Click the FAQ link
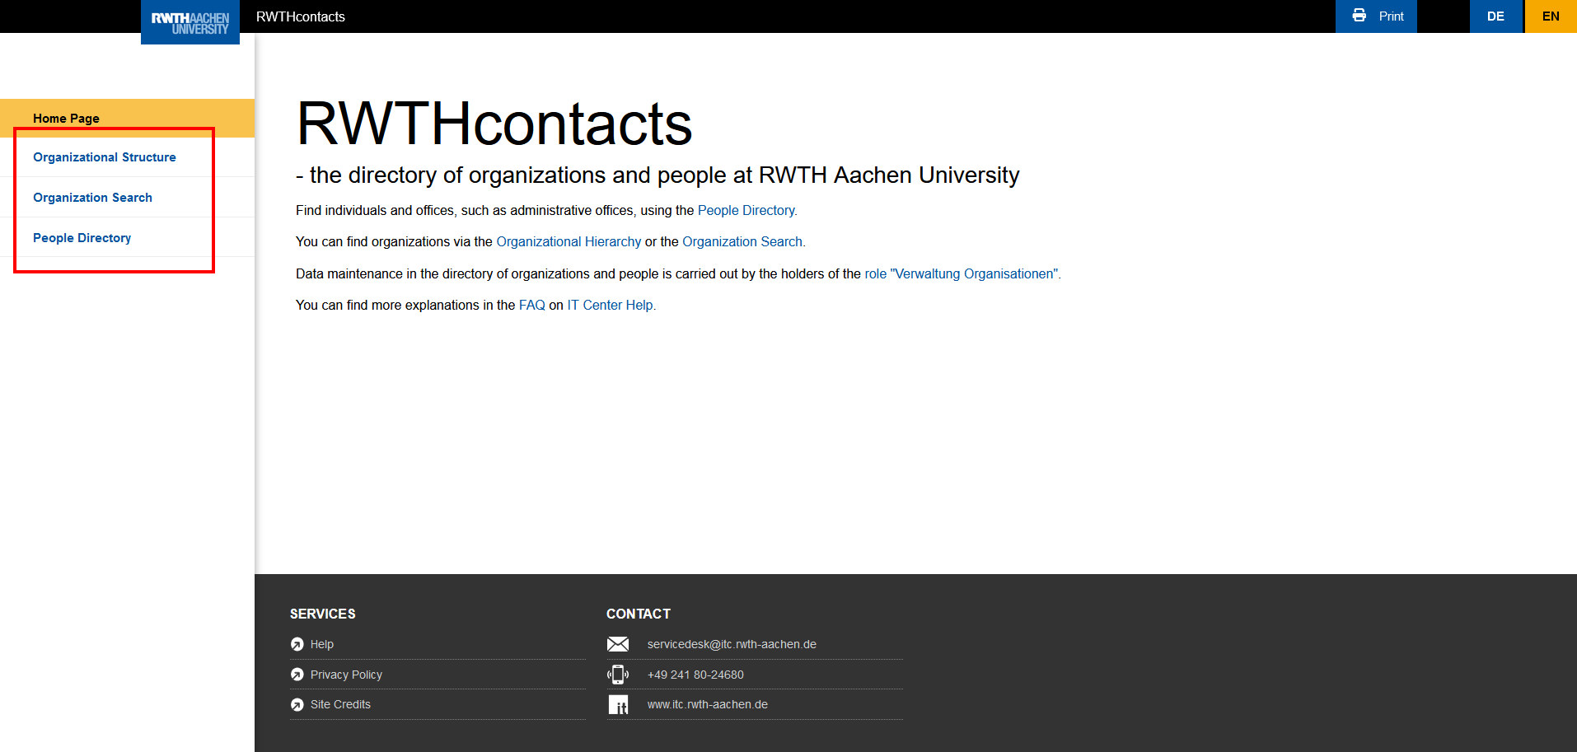The image size is (1577, 752). [531, 305]
